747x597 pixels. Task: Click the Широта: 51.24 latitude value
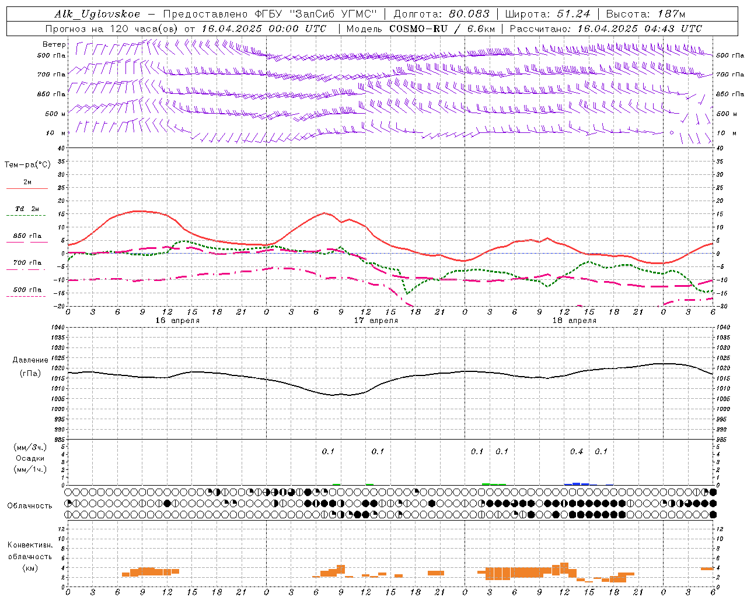(x=547, y=14)
